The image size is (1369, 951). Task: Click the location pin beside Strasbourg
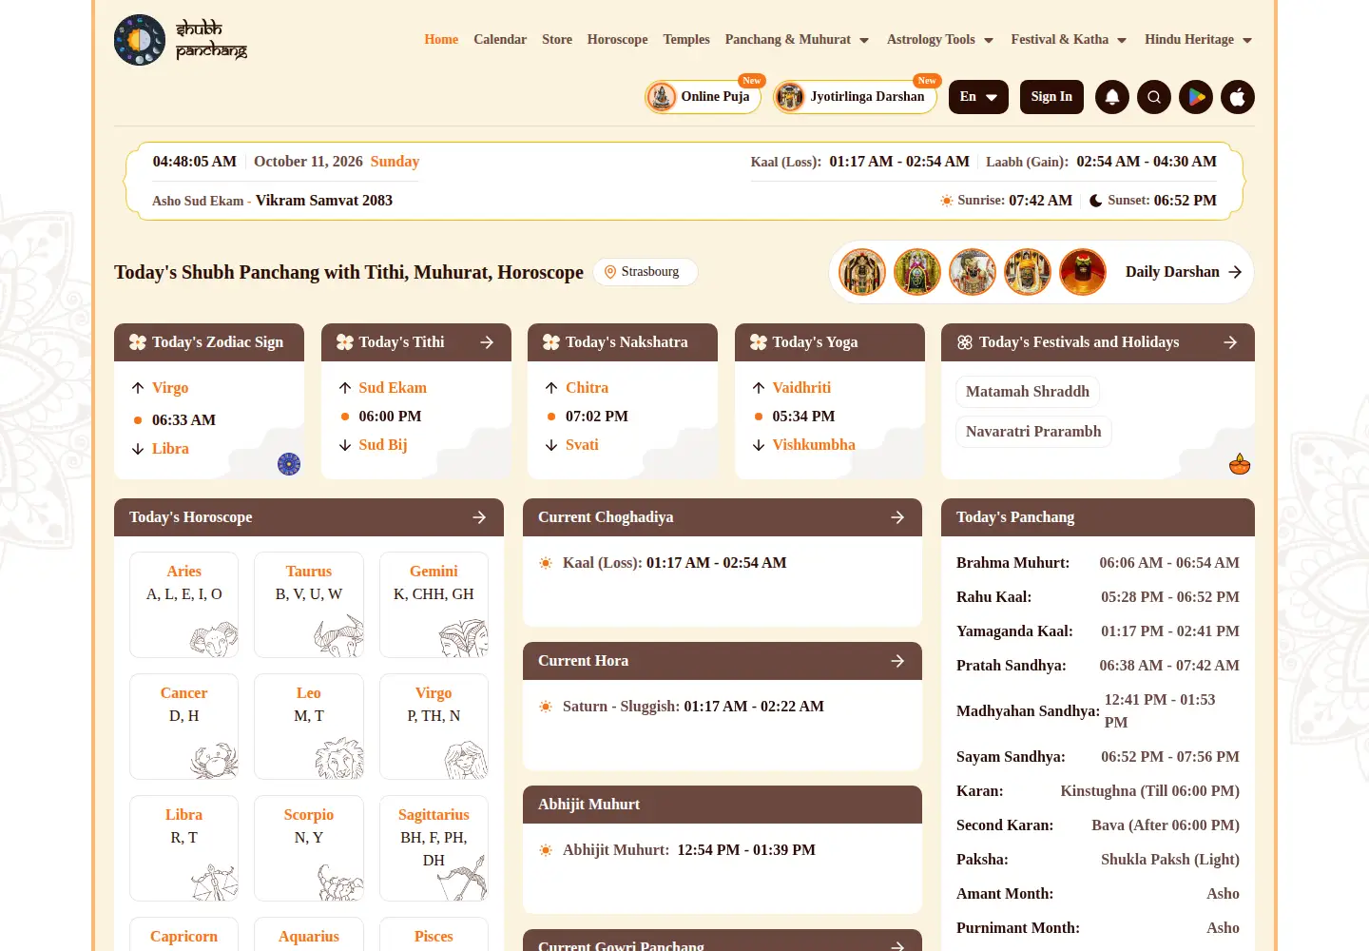coord(610,272)
